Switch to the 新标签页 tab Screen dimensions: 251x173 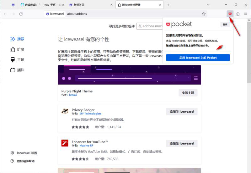coord(91,5)
